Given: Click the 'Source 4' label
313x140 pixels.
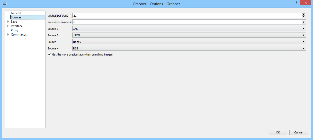Looking at the screenshot, I should pos(53,48).
